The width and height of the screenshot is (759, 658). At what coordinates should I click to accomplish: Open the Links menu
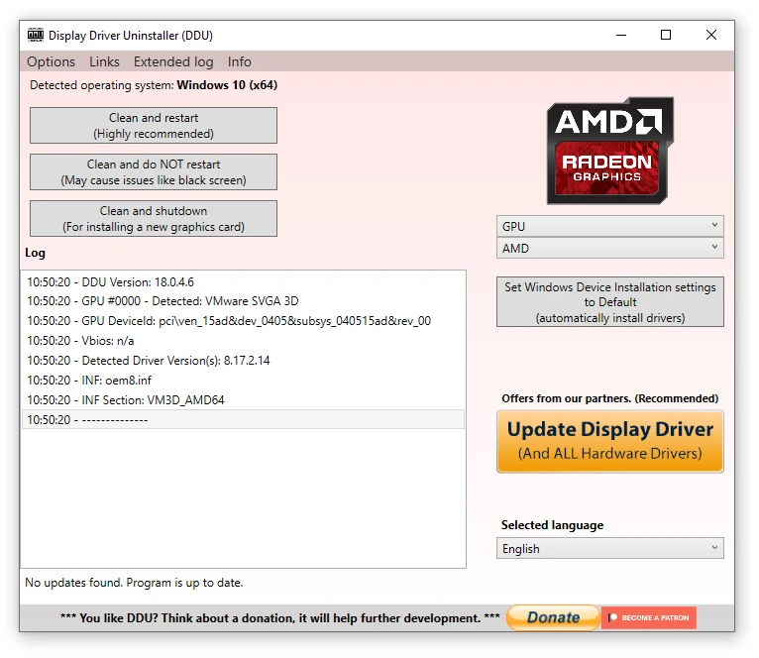click(x=104, y=61)
